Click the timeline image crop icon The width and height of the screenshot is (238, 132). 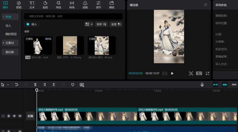pos(82,85)
